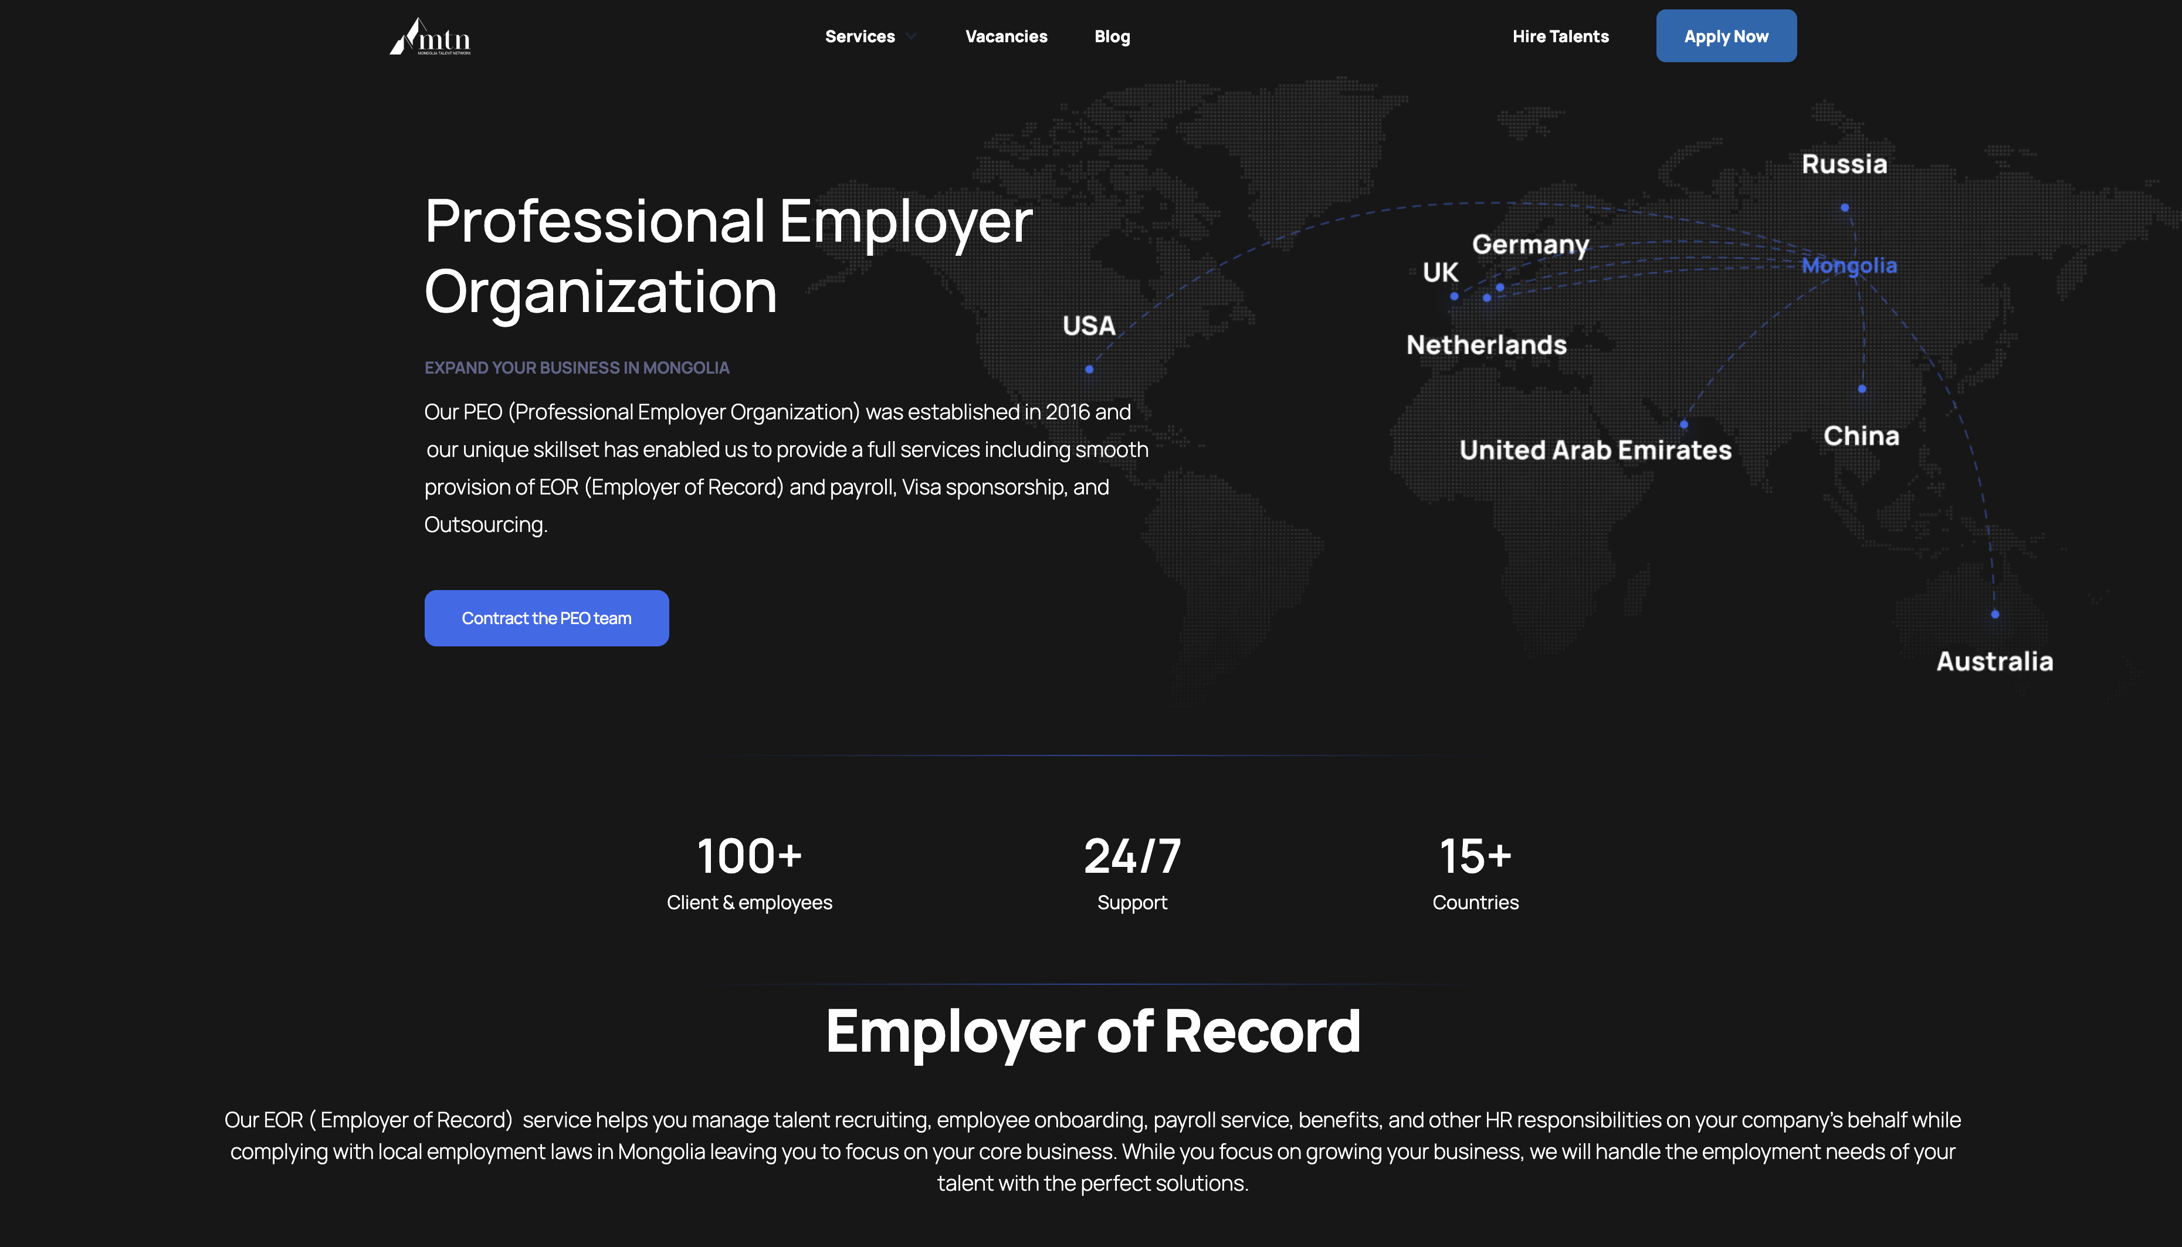
Task: Click the China map marker dot
Action: click(1862, 389)
